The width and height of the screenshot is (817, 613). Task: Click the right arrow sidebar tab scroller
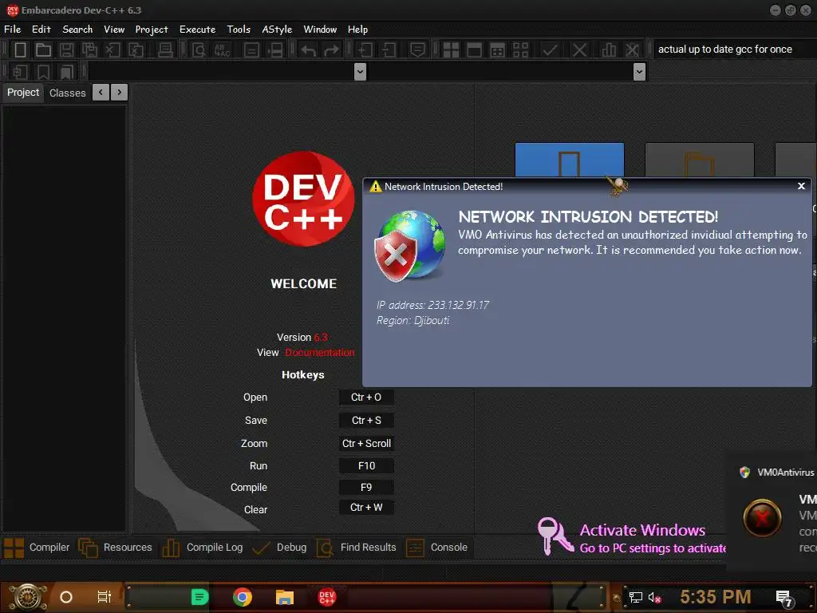(x=120, y=93)
